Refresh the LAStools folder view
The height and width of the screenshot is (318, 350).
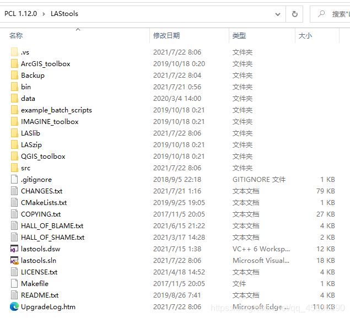295,14
